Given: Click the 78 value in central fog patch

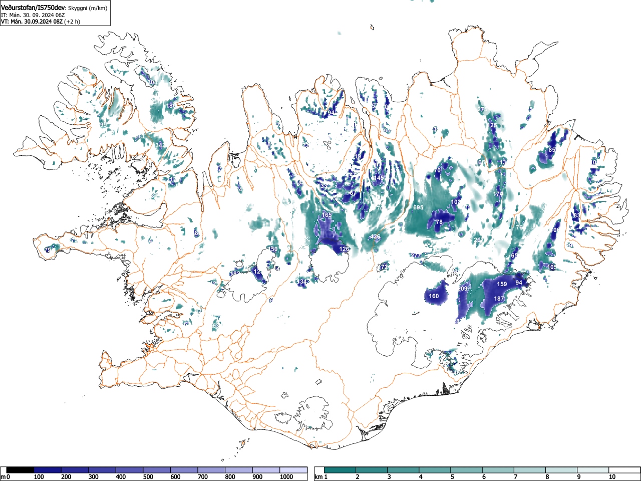Looking at the screenshot, I should 439,222.
